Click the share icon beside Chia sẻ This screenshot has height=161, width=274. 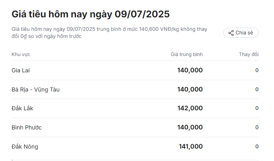click(231, 33)
